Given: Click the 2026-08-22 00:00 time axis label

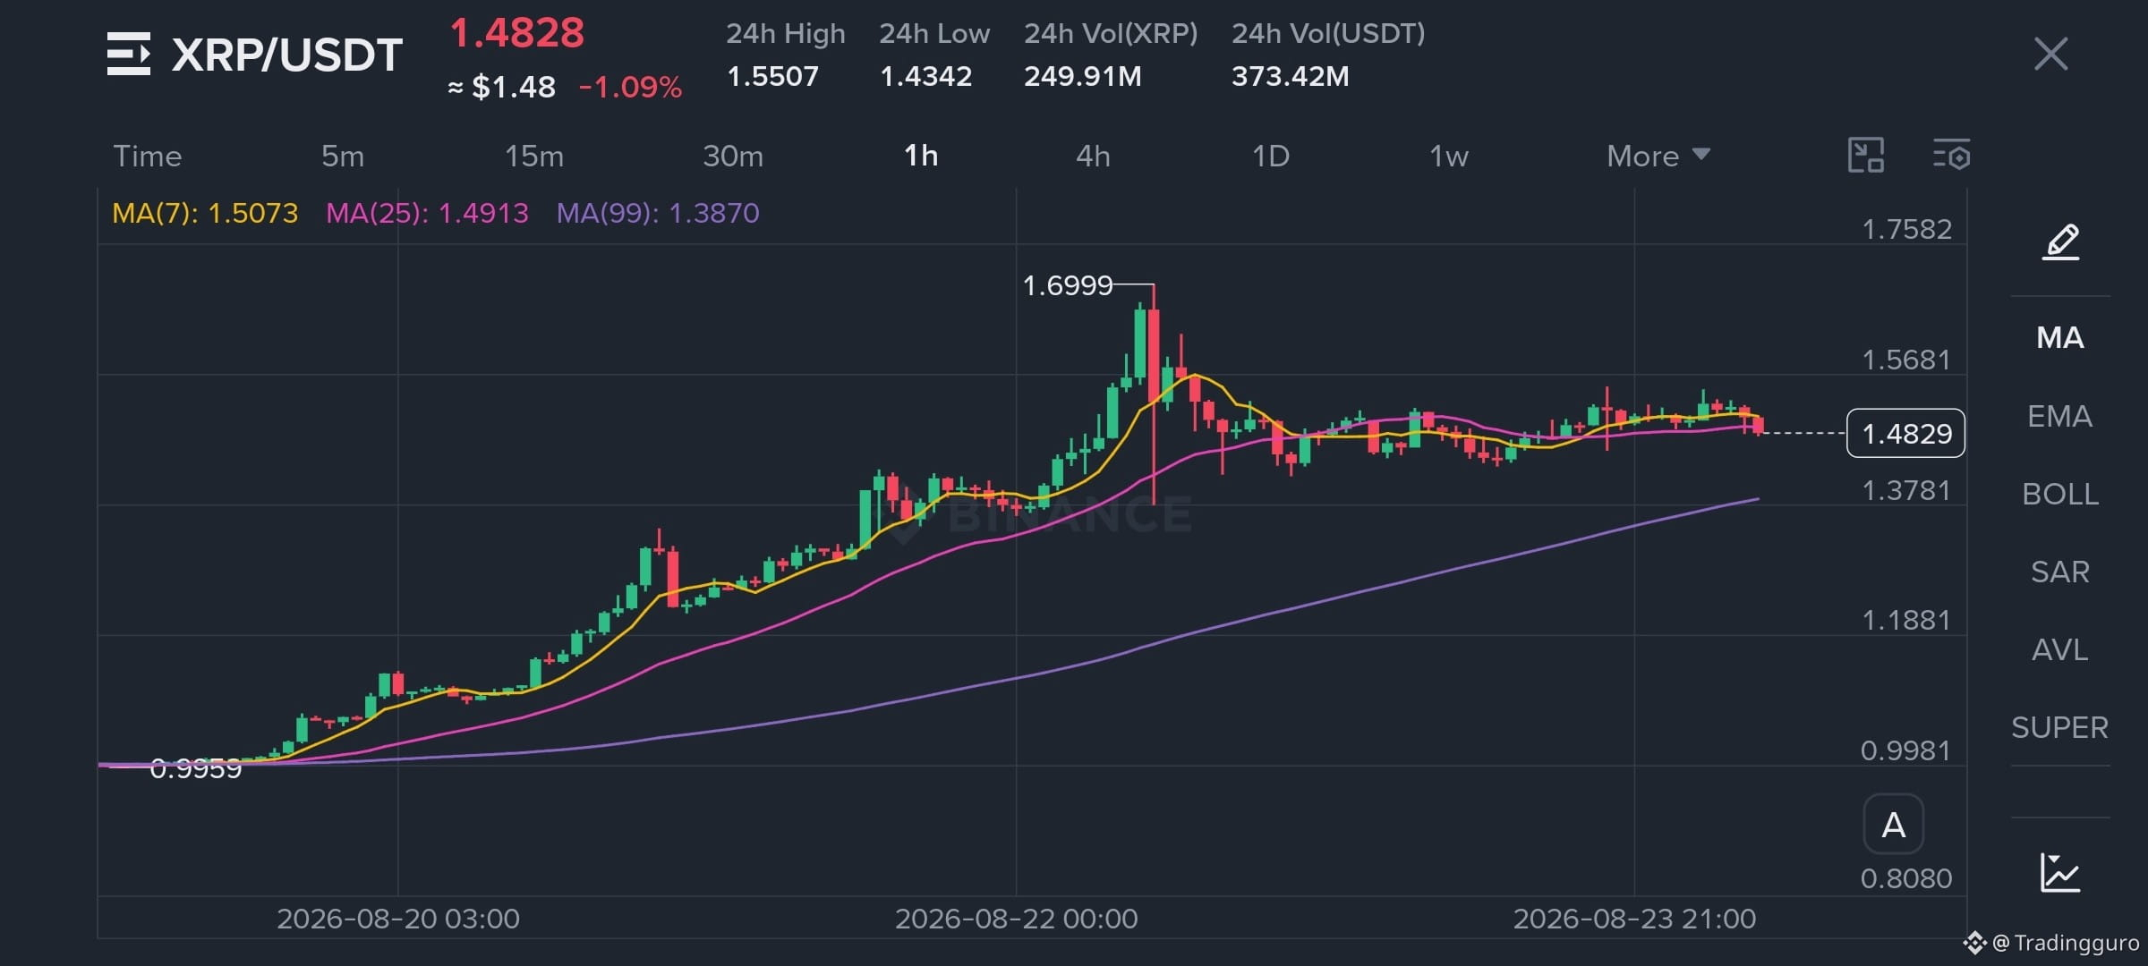Looking at the screenshot, I should pyautogui.click(x=1016, y=919).
